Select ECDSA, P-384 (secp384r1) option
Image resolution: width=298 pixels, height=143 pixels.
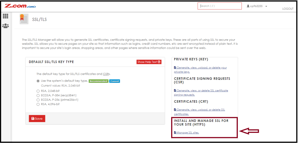coord(38,95)
